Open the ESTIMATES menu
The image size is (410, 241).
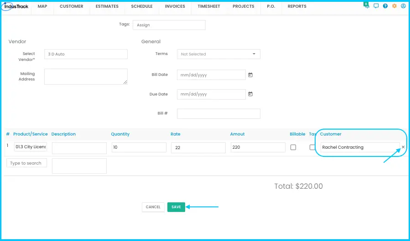pos(107,6)
